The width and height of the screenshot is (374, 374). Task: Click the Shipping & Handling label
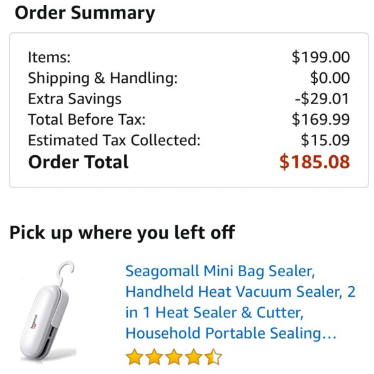point(103,79)
